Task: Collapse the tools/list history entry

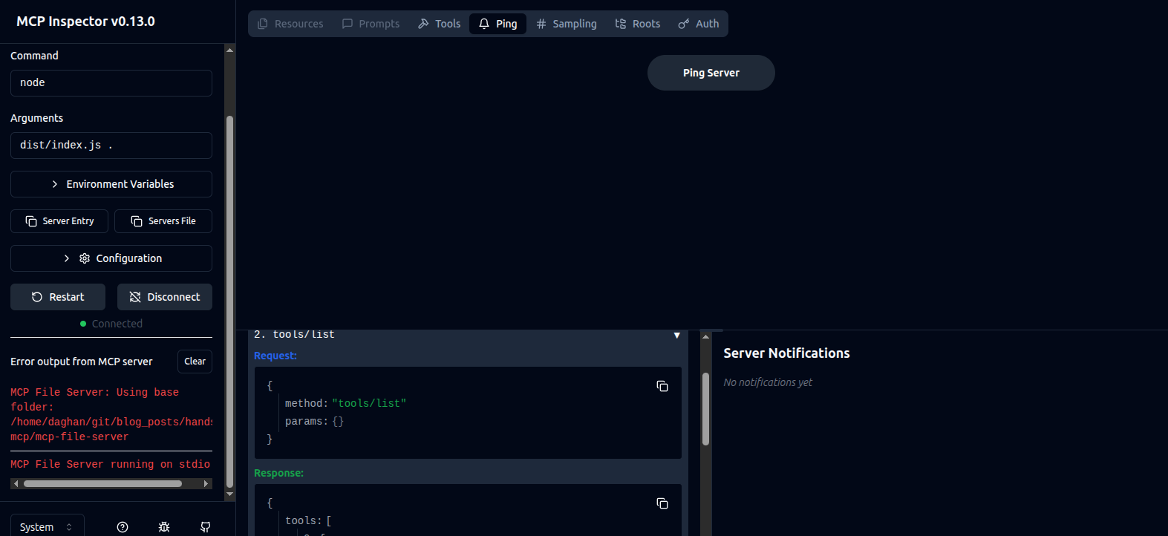Action: 676,336
